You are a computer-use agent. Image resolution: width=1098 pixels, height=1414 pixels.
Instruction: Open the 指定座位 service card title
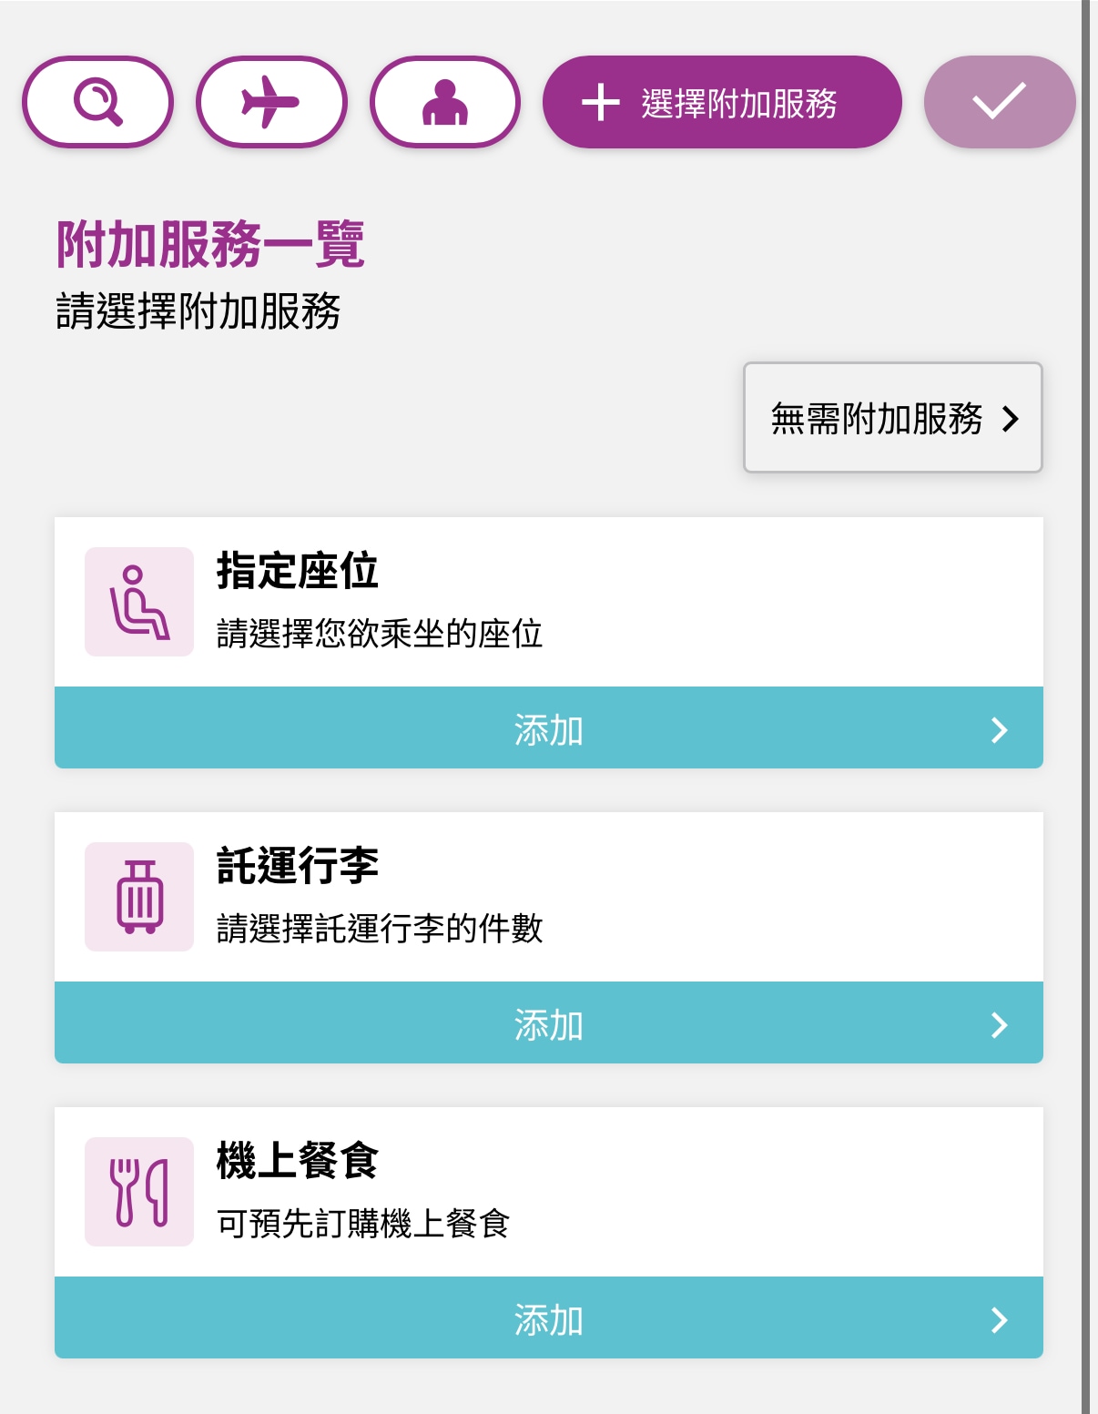298,572
